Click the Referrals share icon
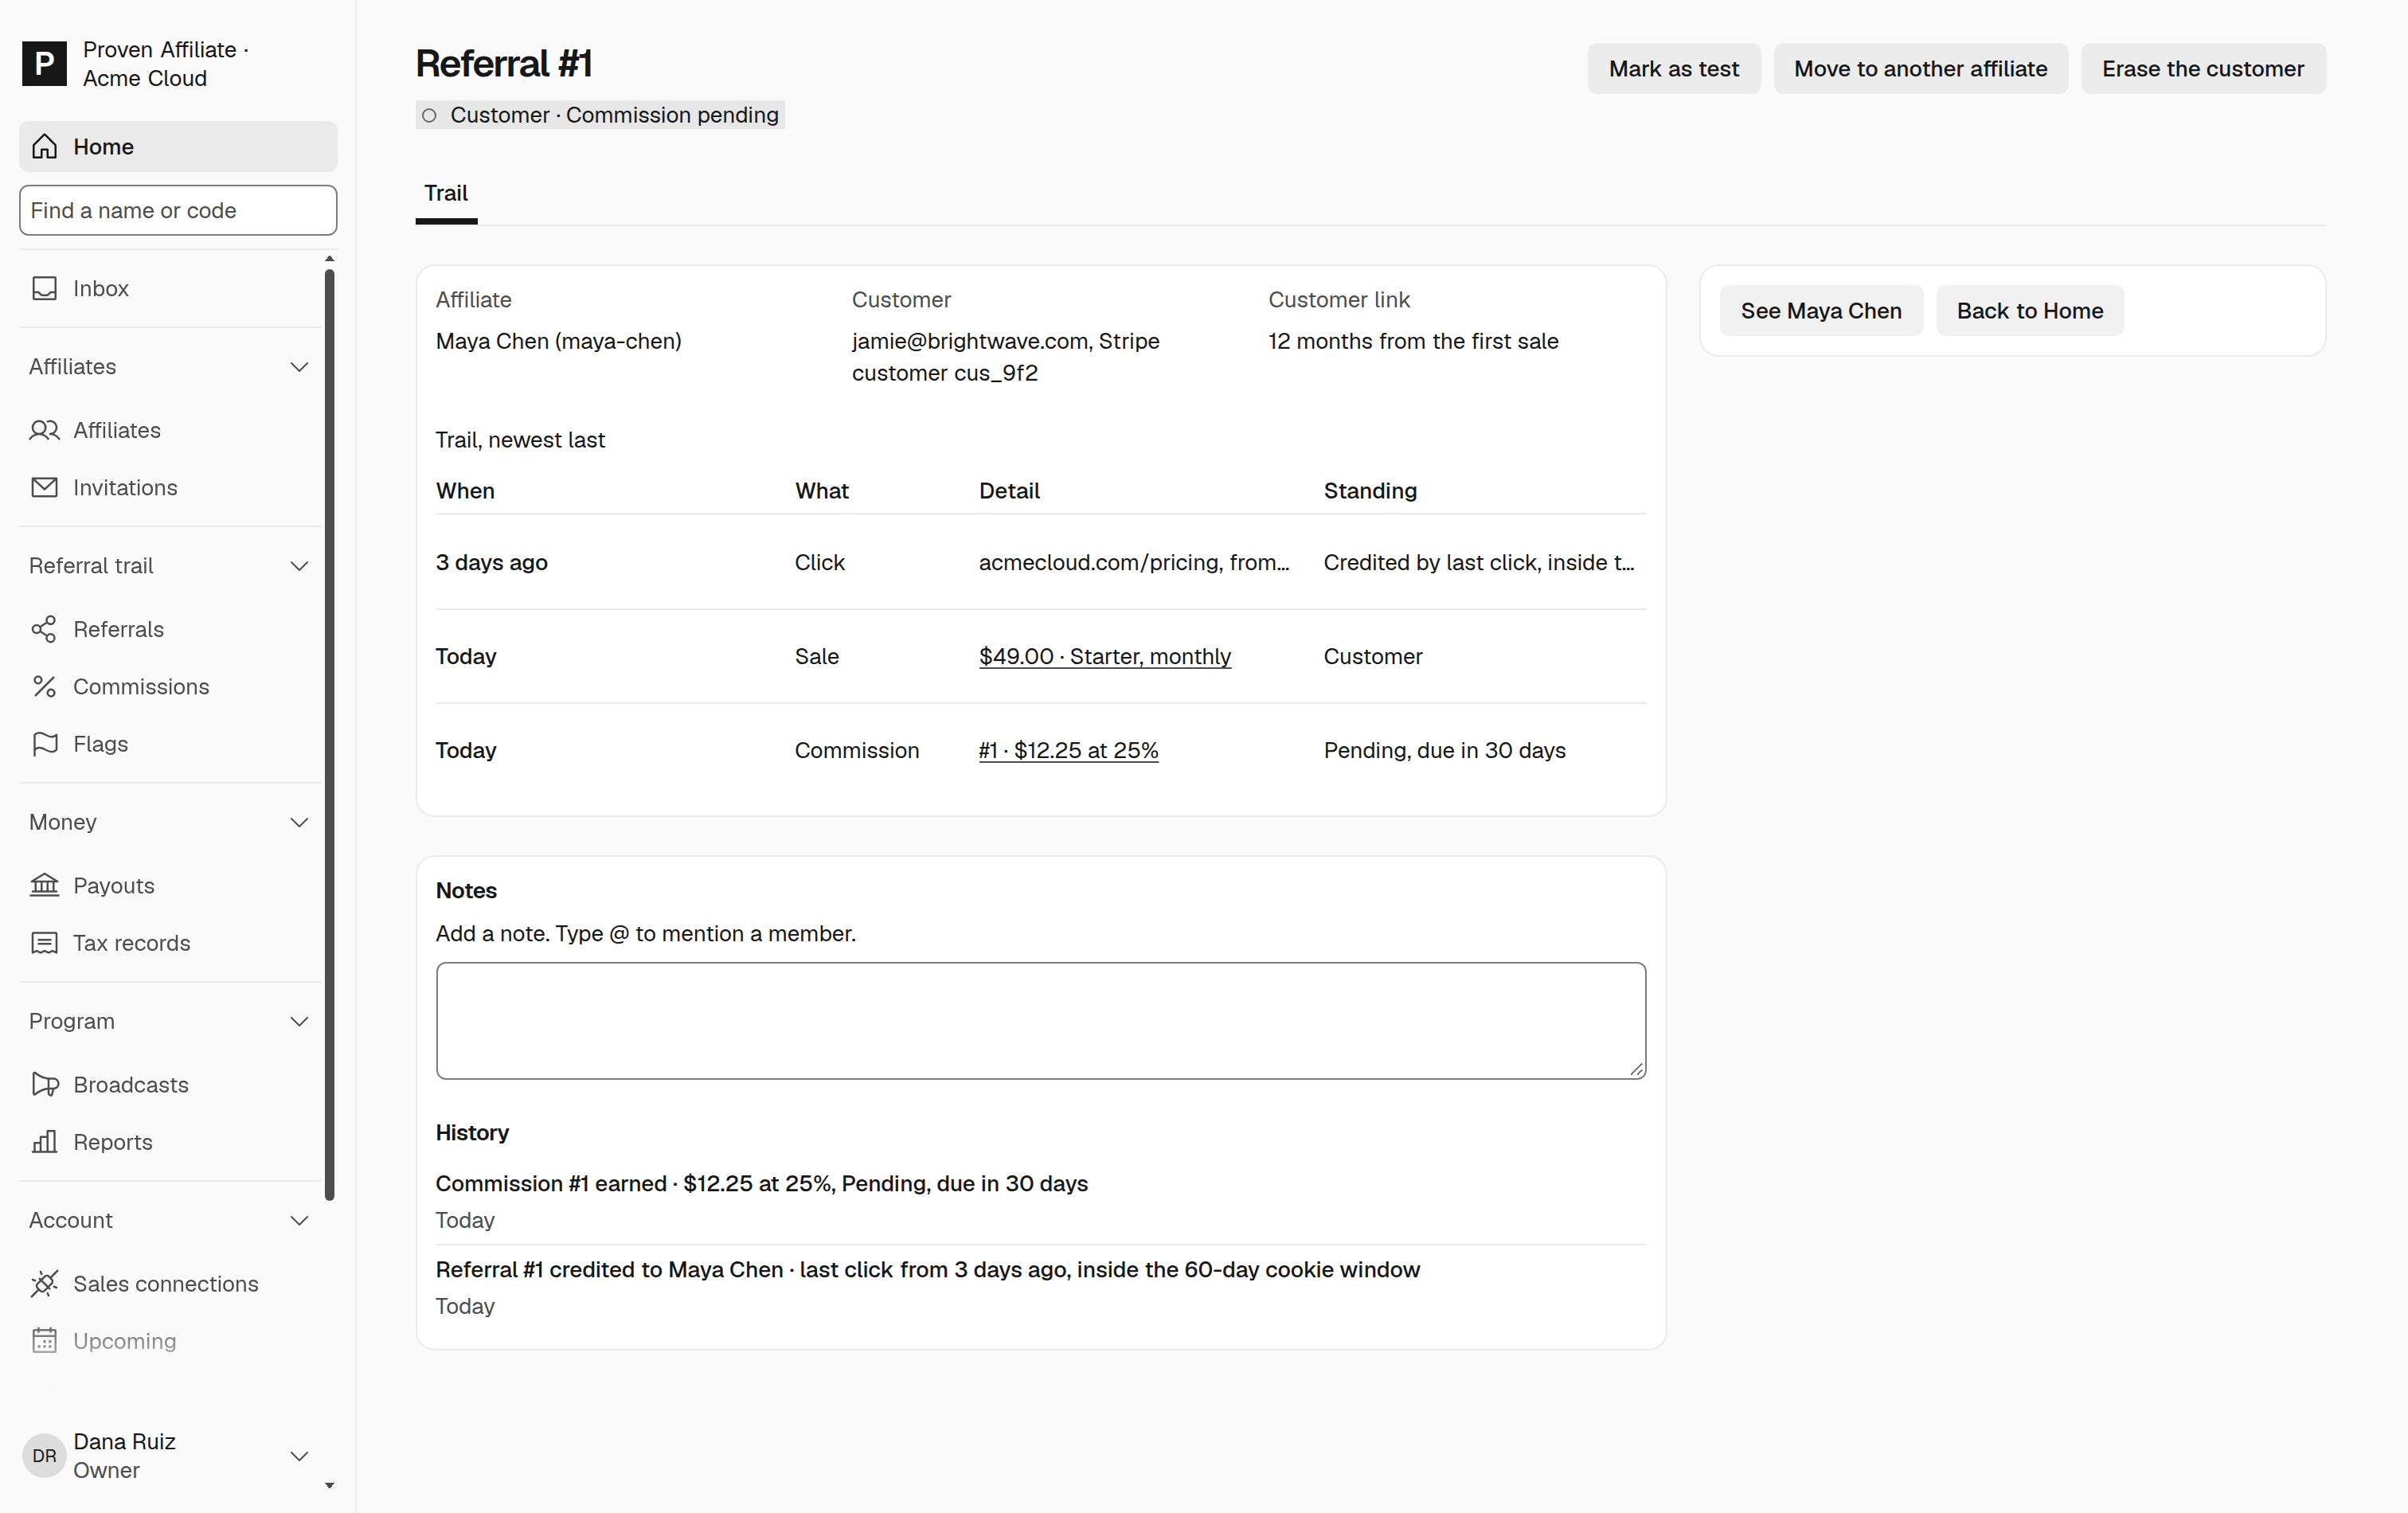2408x1513 pixels. pyautogui.click(x=44, y=629)
